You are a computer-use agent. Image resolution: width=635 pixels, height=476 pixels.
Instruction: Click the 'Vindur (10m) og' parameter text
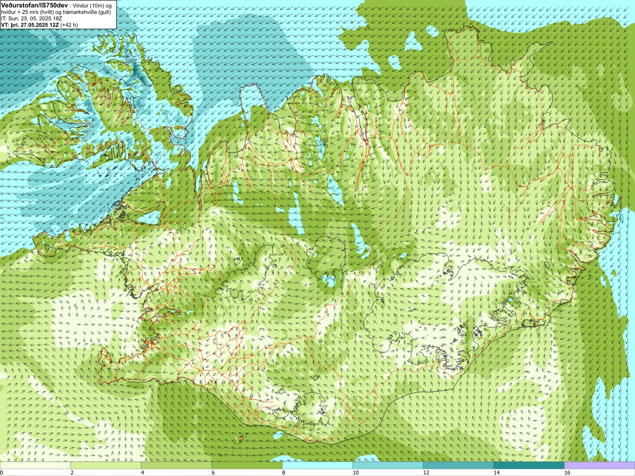92,5
